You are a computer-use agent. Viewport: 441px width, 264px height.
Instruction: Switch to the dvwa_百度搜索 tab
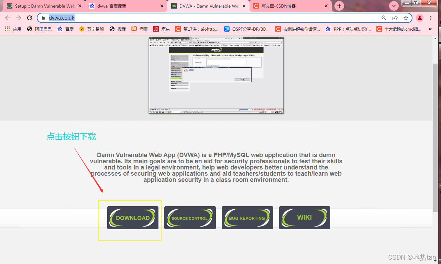pyautogui.click(x=125, y=6)
